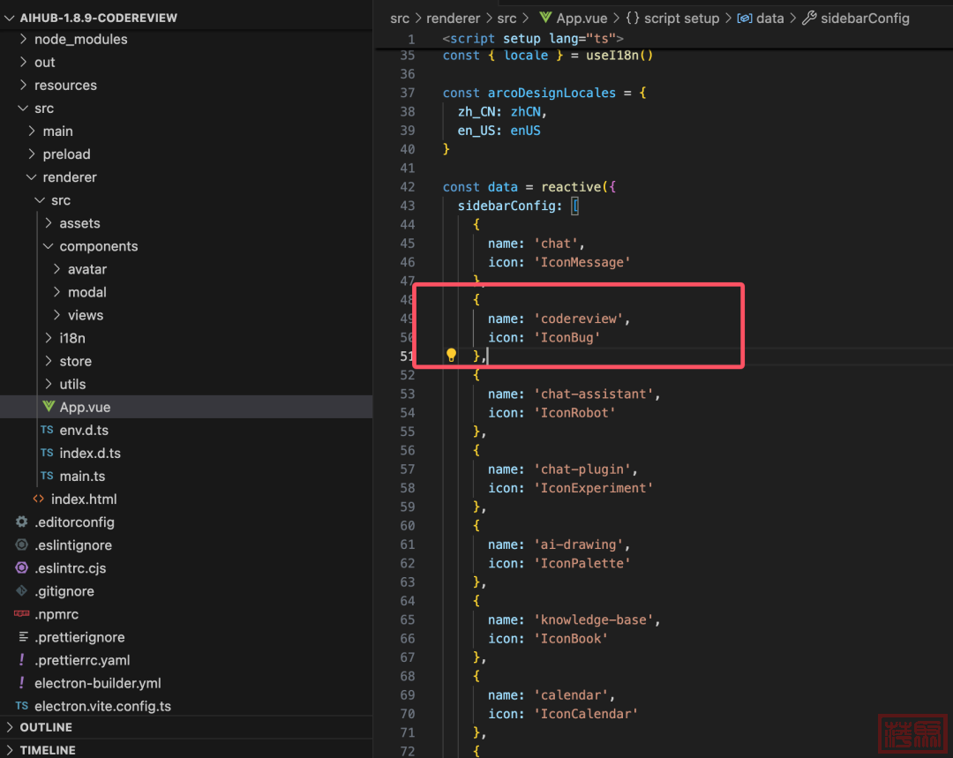Click the Vue icon beside App.vue

(x=49, y=407)
